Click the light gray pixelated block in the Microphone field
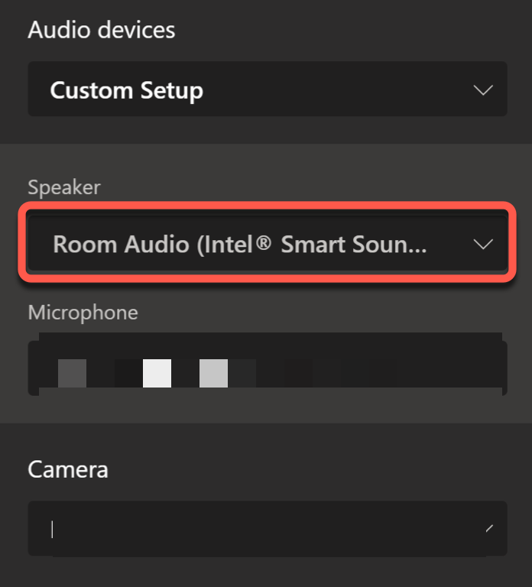 (x=213, y=373)
